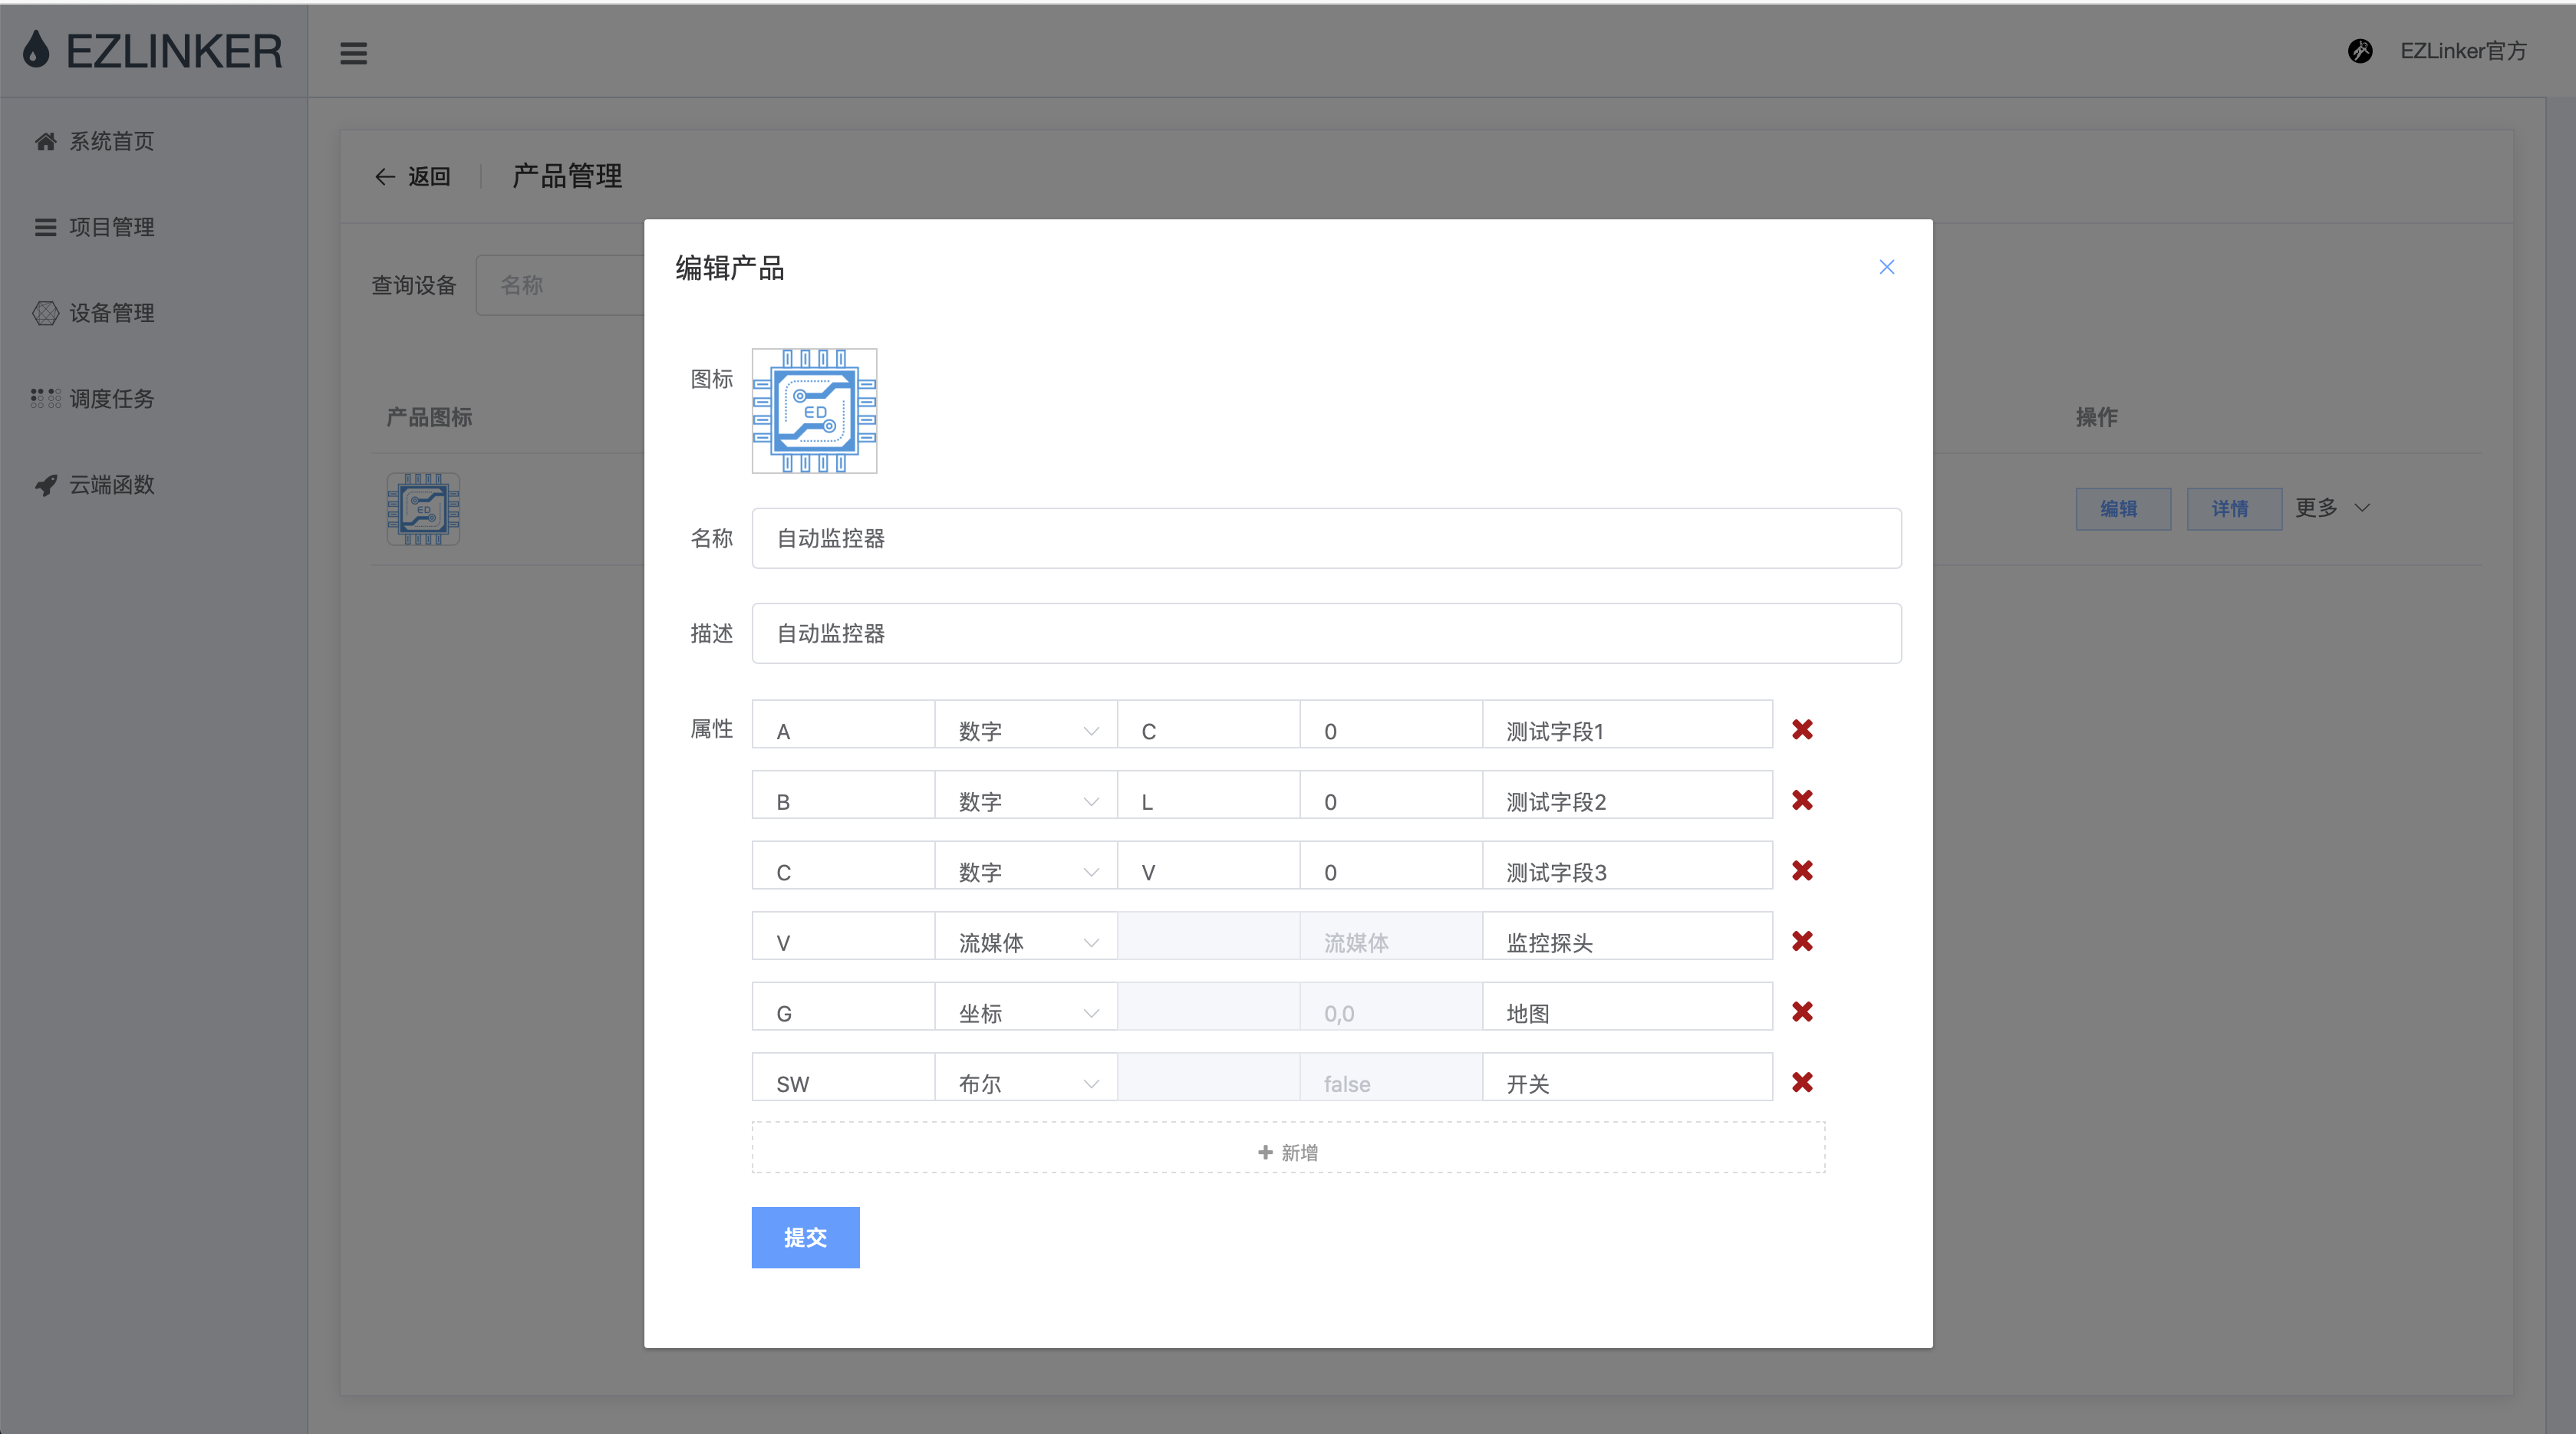
Task: Delete the 开关 boolean attribute
Action: pyautogui.click(x=1802, y=1082)
